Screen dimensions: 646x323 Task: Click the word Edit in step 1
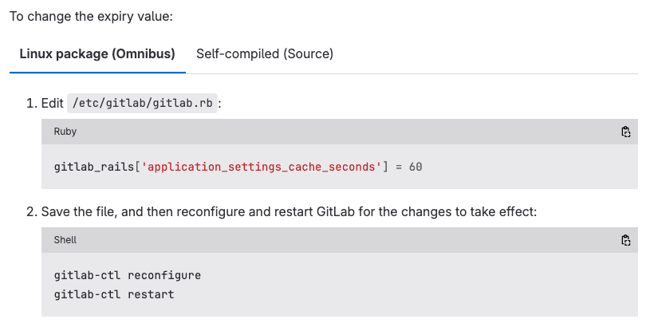[x=53, y=104]
